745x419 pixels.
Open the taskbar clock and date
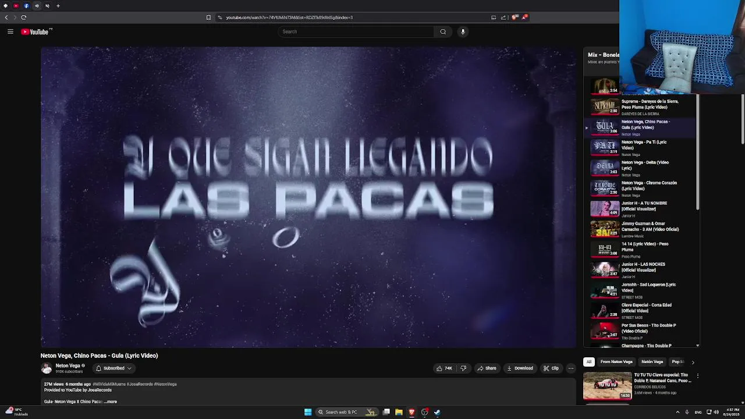click(x=732, y=412)
